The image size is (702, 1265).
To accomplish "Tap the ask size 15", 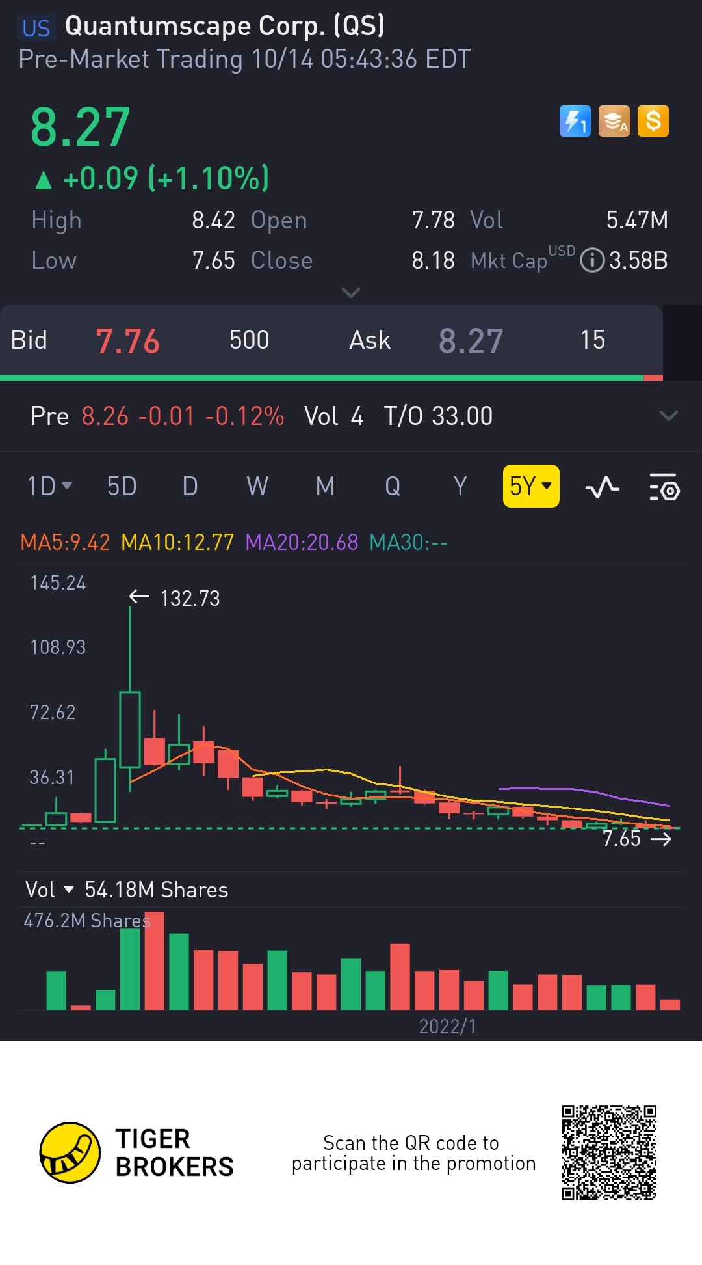I will coord(593,340).
